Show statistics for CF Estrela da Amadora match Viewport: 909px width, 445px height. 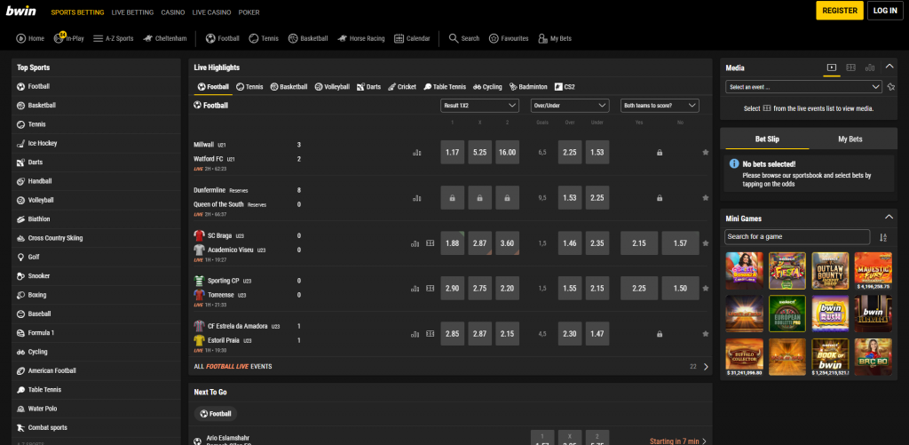415,334
